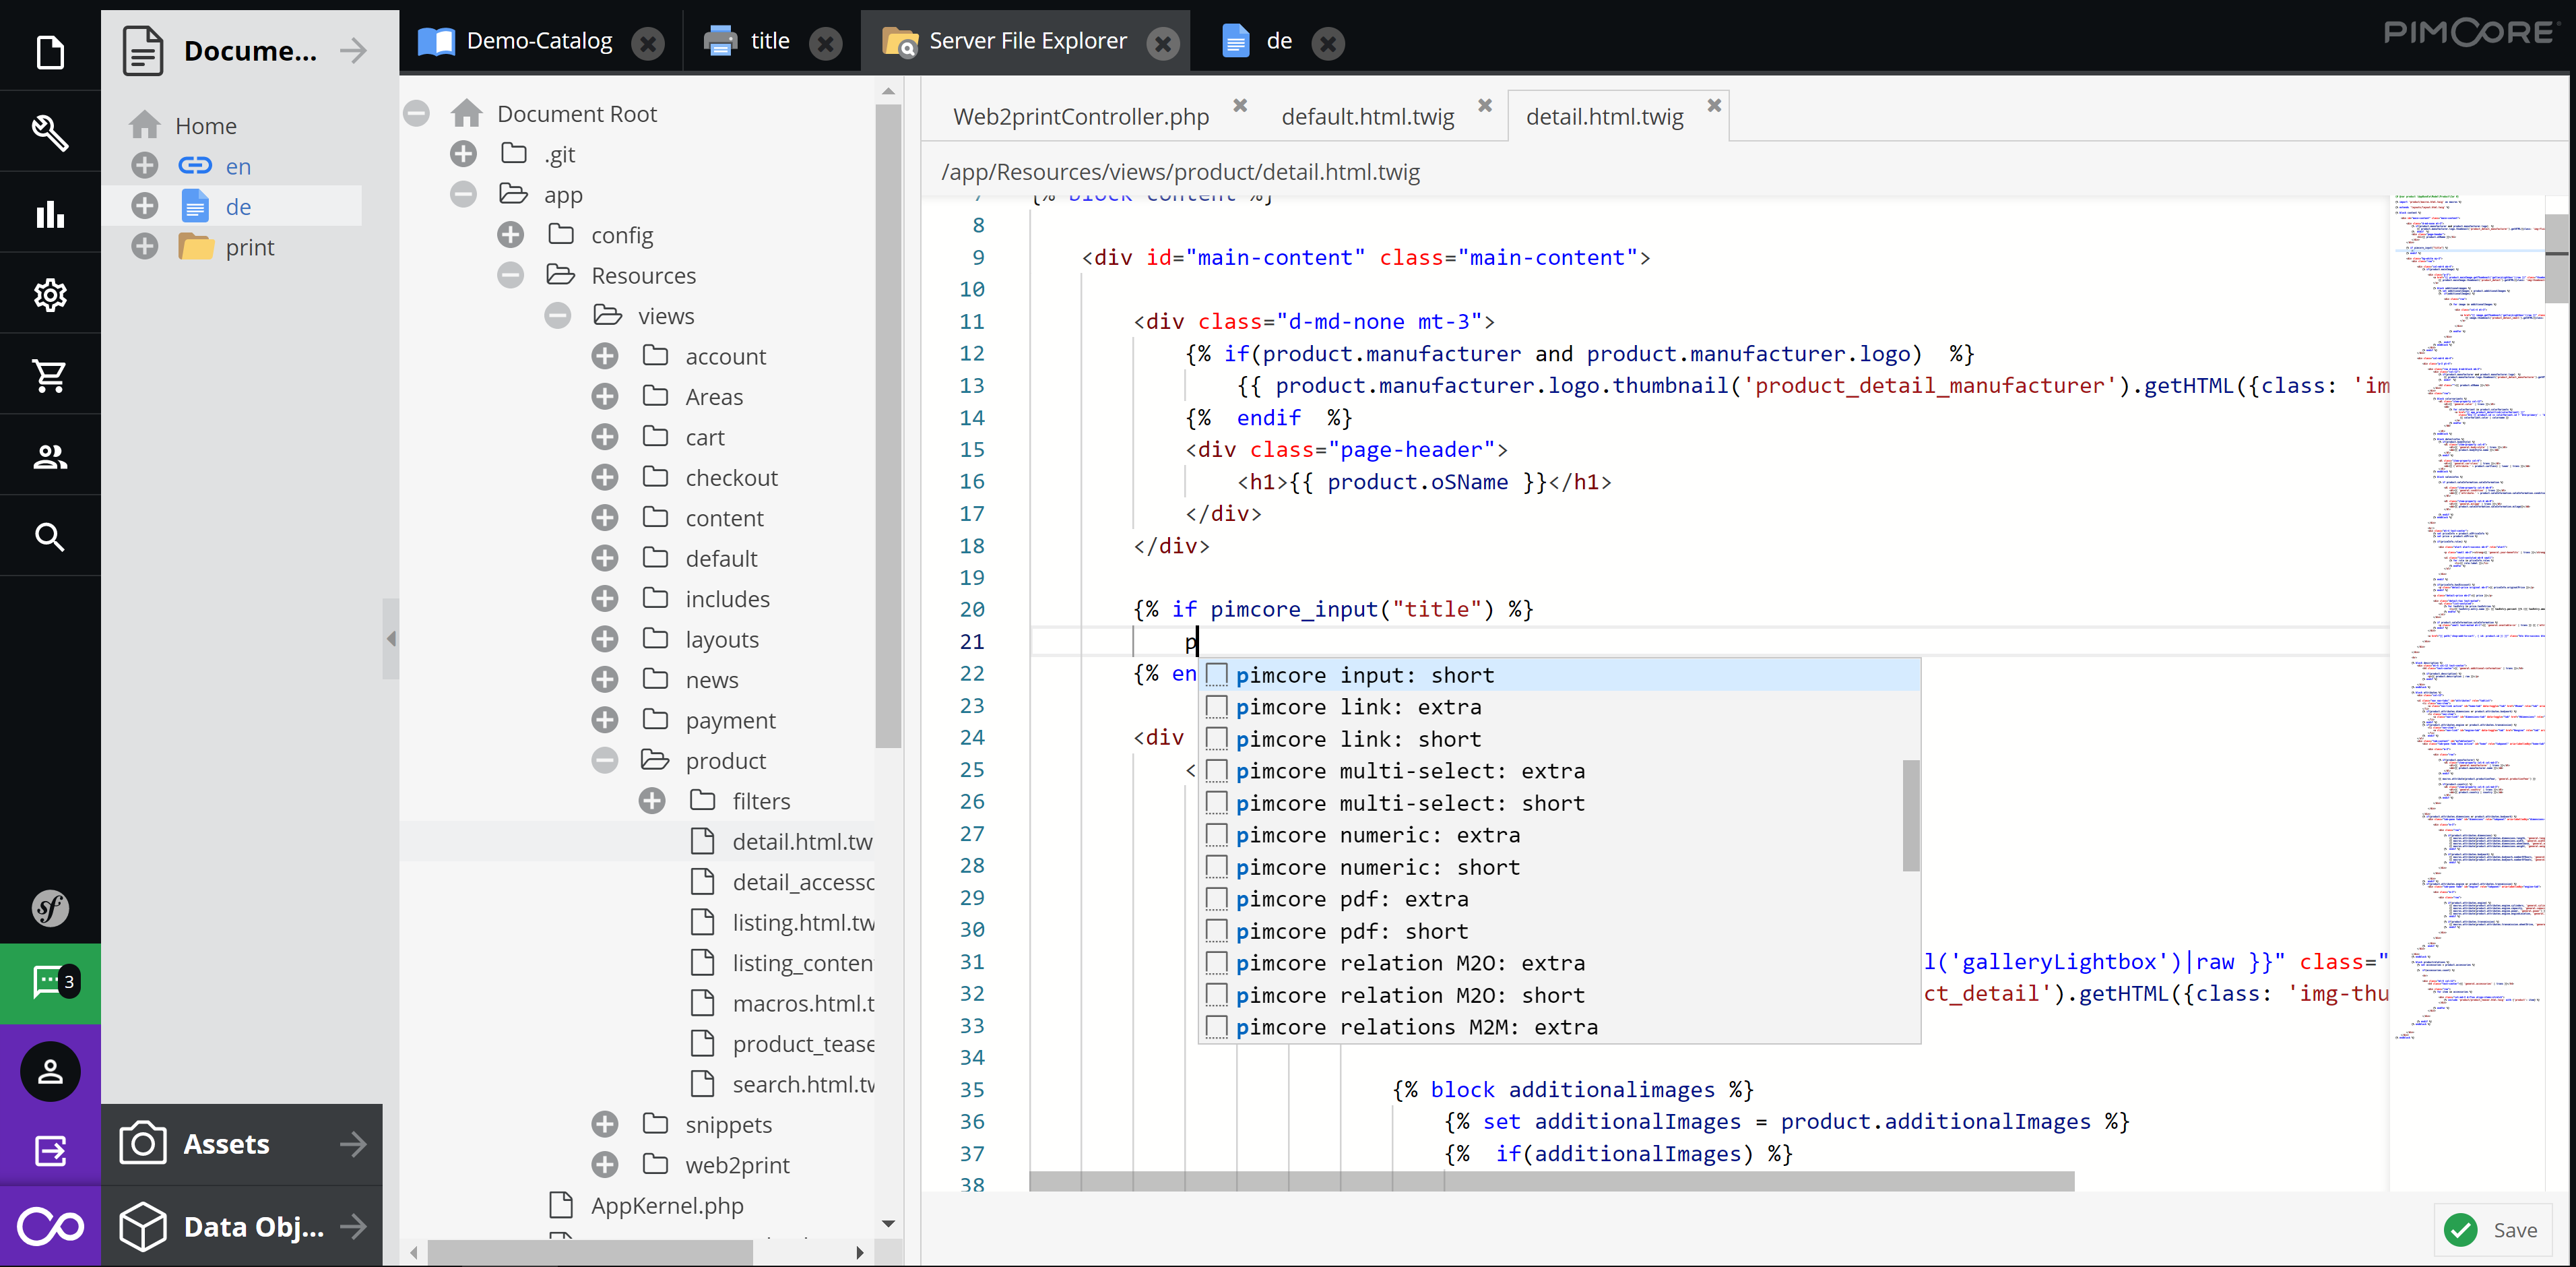Click the Save button
Image resolution: width=2576 pixels, height=1267 pixels.
click(x=2494, y=1229)
